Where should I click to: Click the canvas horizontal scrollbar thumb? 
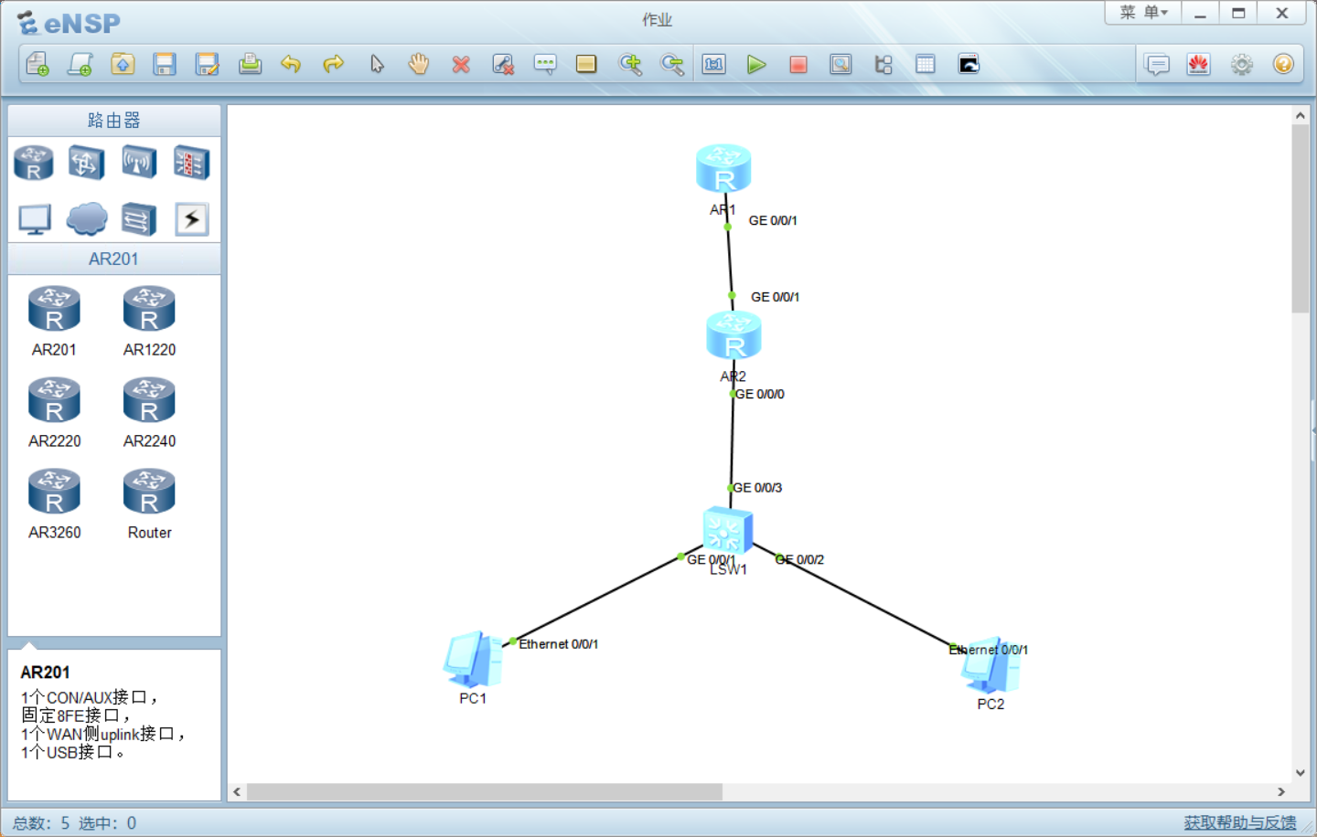click(484, 791)
